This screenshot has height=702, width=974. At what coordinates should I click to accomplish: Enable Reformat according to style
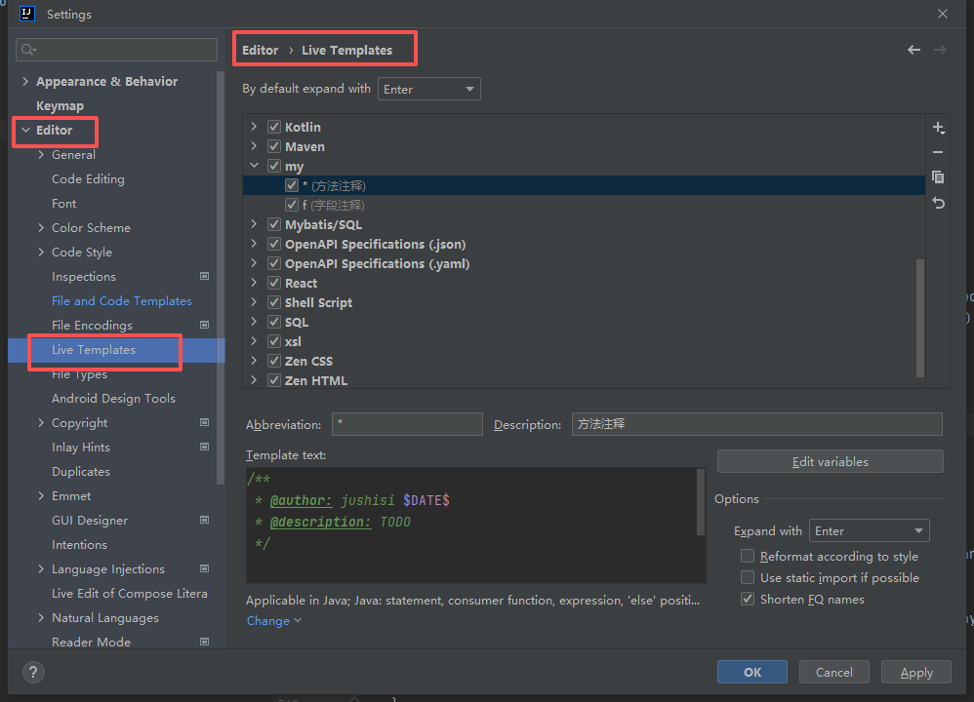(748, 556)
